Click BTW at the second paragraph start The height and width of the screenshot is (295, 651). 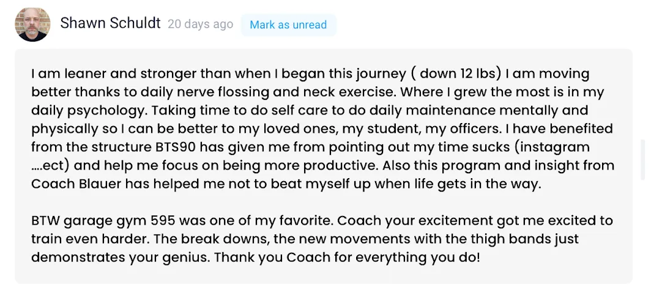click(x=46, y=220)
